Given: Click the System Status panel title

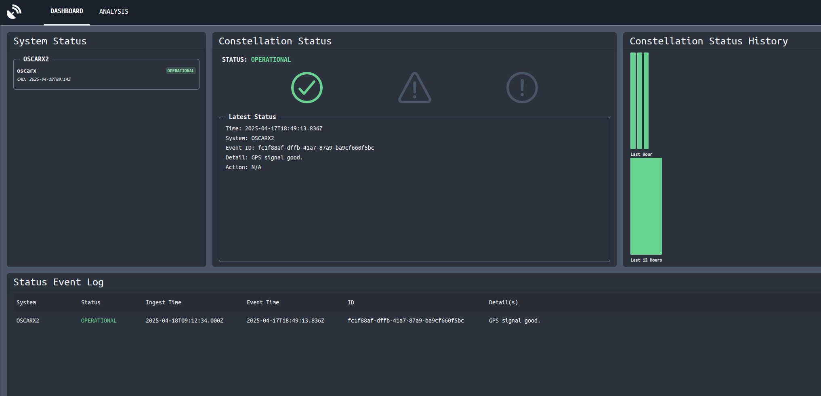Looking at the screenshot, I should coord(50,41).
